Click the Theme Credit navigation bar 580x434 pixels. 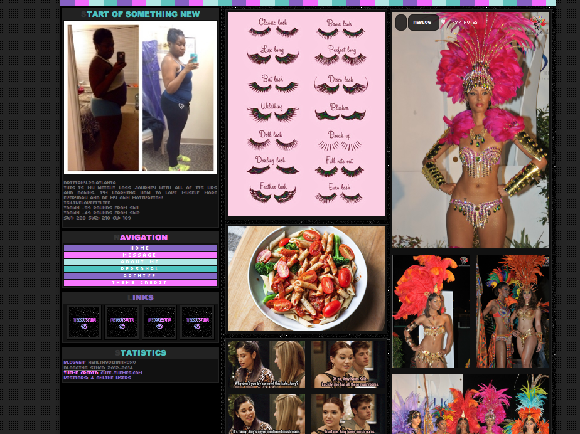(x=141, y=283)
